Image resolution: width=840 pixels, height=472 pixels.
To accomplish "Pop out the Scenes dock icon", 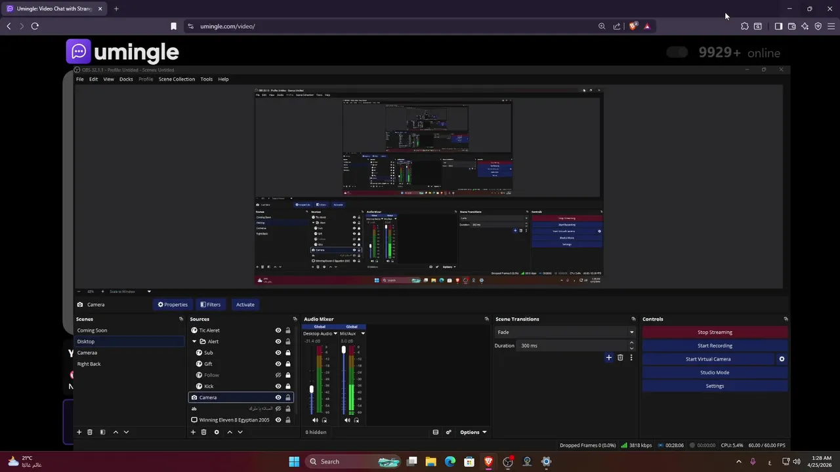I will click(181, 319).
